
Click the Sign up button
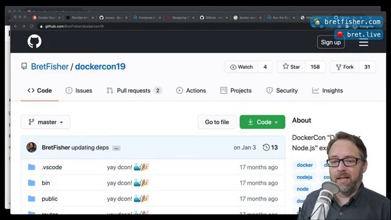[x=331, y=42]
